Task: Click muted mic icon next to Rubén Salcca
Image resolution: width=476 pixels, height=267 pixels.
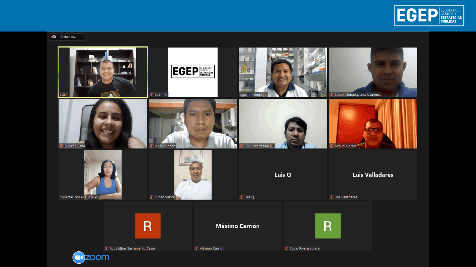Action: tap(151, 197)
